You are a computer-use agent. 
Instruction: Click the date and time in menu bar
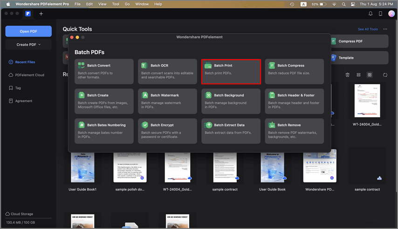pyautogui.click(x=376, y=4)
